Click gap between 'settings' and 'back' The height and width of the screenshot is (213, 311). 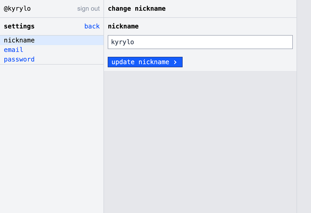(59, 26)
